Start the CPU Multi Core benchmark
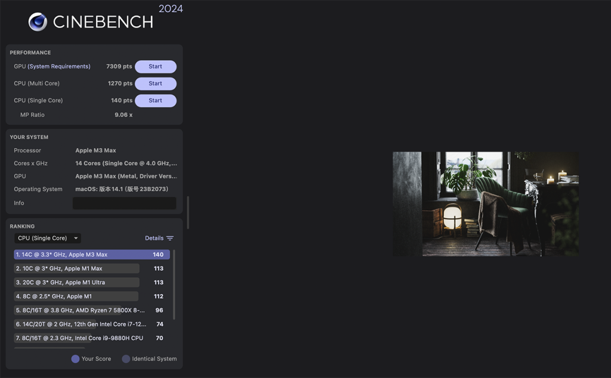 (x=156, y=83)
